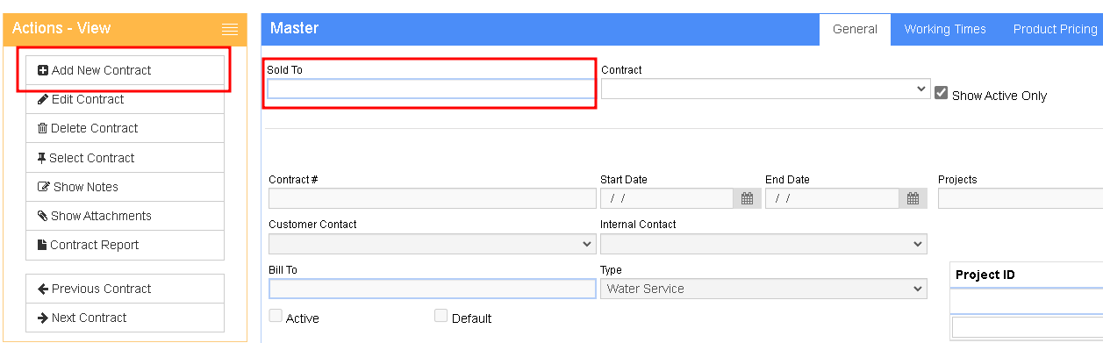Switch to the Working Times tab

pyautogui.click(x=945, y=29)
